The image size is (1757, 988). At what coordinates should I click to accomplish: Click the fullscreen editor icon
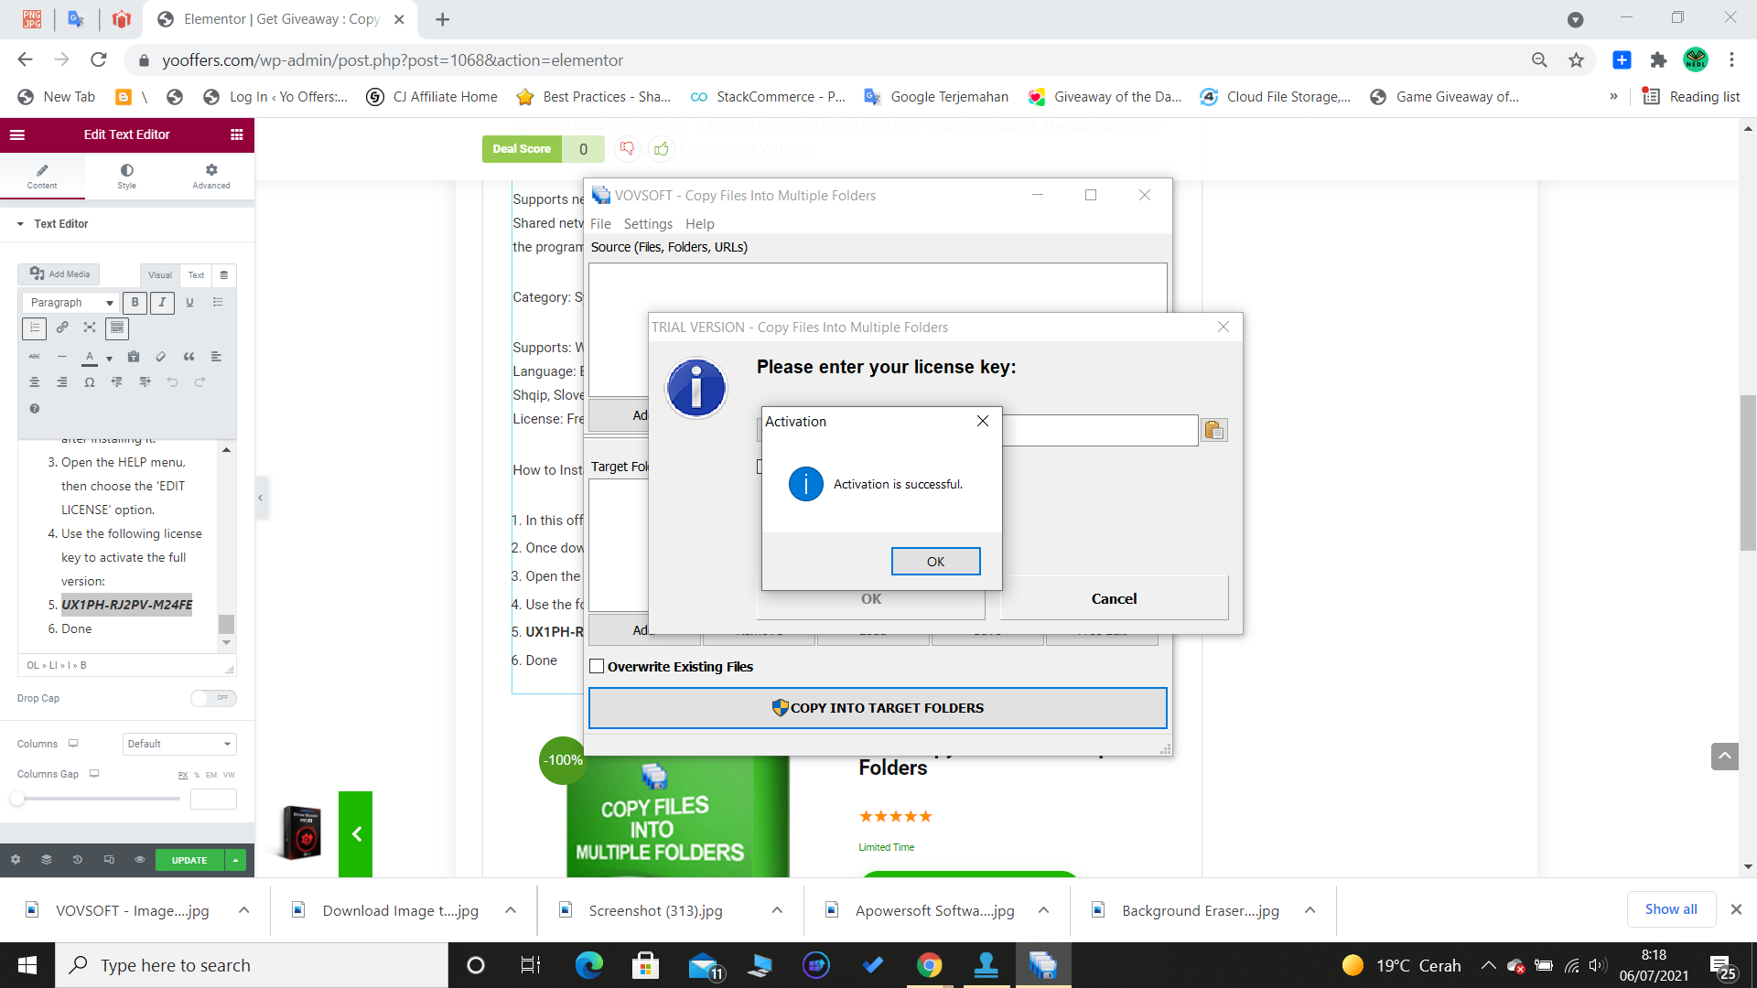(90, 328)
